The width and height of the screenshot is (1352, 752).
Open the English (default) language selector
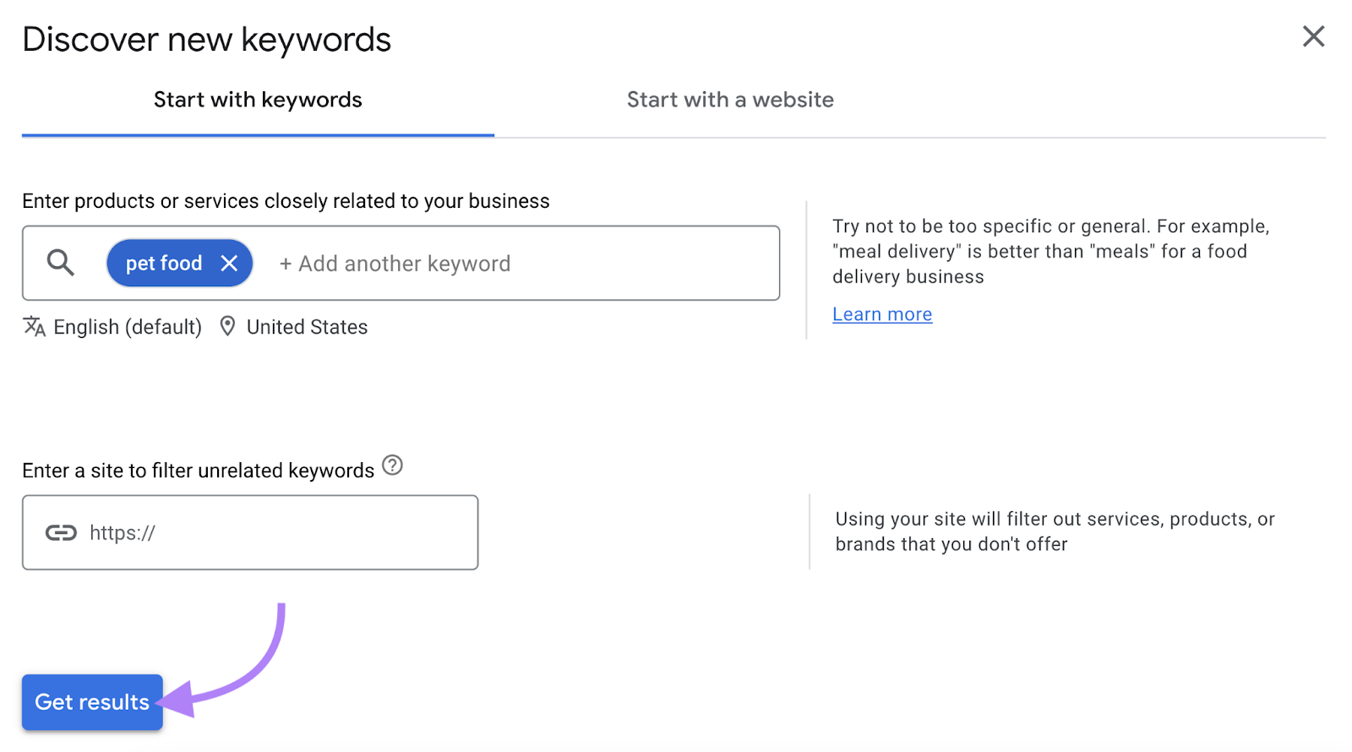127,327
